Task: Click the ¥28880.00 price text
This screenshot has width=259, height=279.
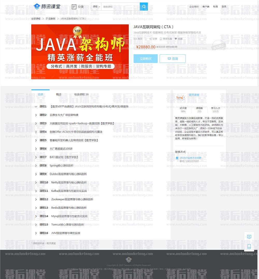Action: point(146,47)
